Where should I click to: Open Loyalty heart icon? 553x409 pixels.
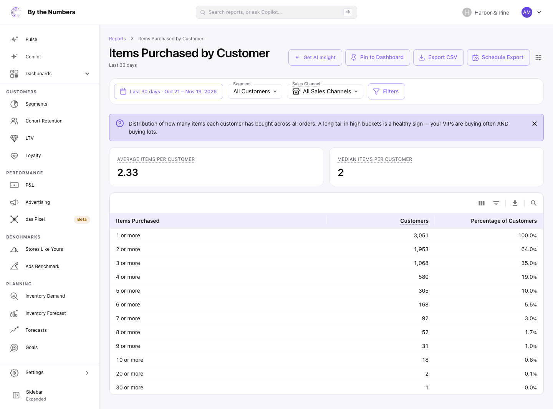coord(14,156)
